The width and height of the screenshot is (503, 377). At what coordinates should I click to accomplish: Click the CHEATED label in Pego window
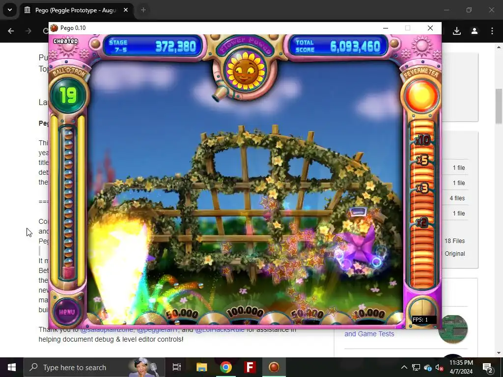pos(66,41)
